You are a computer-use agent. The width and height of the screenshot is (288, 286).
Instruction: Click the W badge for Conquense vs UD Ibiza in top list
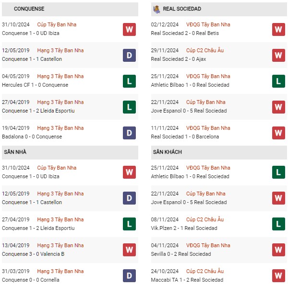pos(129,29)
